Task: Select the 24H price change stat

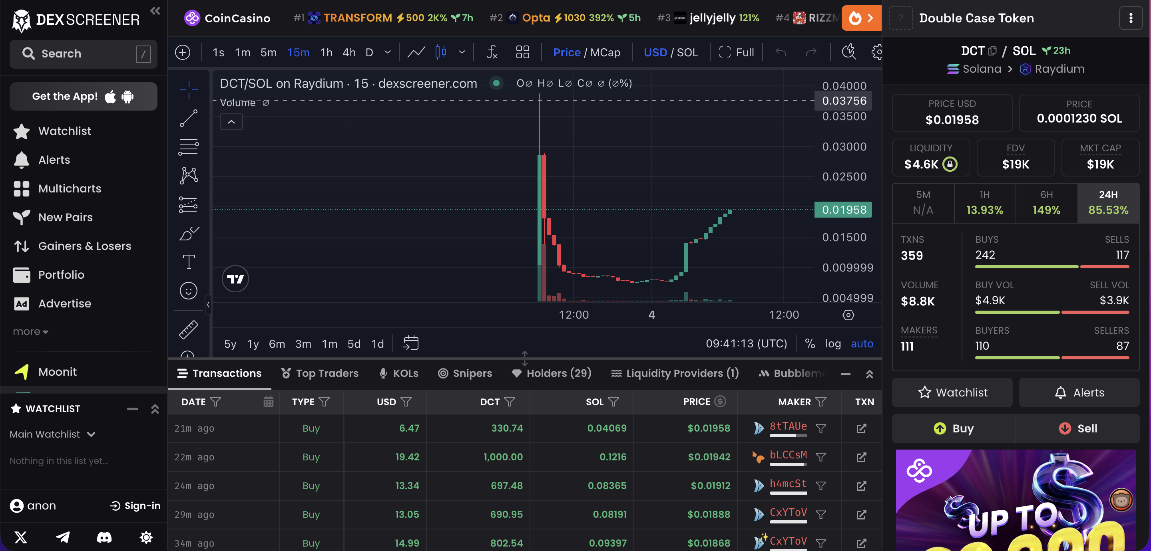Action: pyautogui.click(x=1108, y=203)
